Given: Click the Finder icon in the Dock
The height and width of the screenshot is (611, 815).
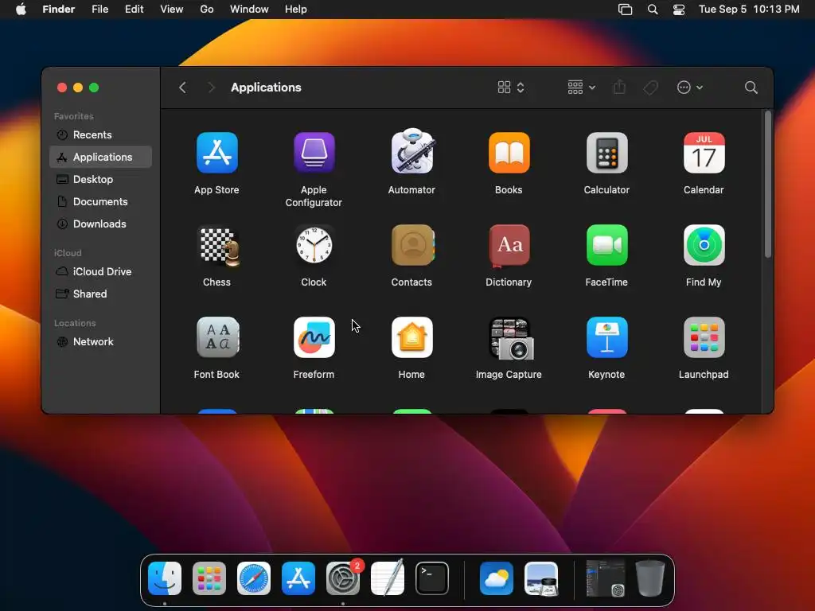Looking at the screenshot, I should coord(165,578).
